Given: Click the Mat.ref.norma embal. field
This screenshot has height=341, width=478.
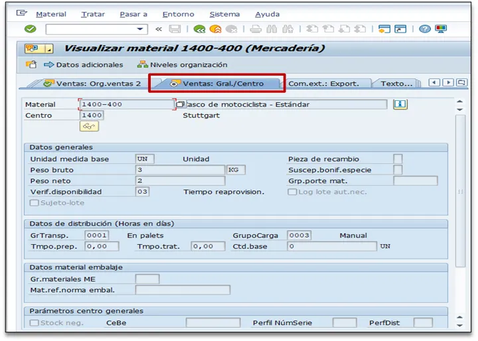Looking at the screenshot, I should coord(183,290).
